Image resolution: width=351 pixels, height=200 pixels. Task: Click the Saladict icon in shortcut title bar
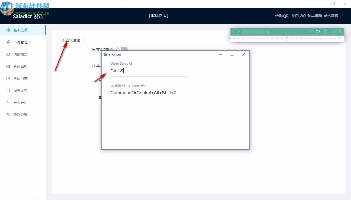click(106, 54)
